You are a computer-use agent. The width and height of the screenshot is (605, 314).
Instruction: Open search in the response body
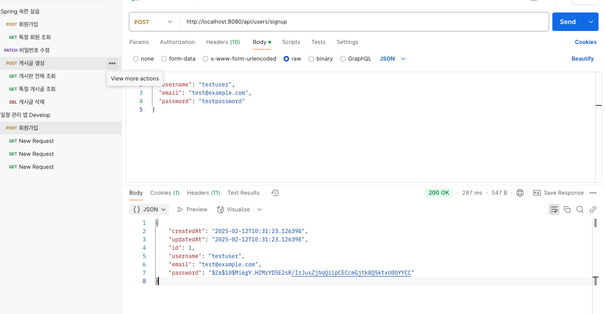tap(580, 209)
